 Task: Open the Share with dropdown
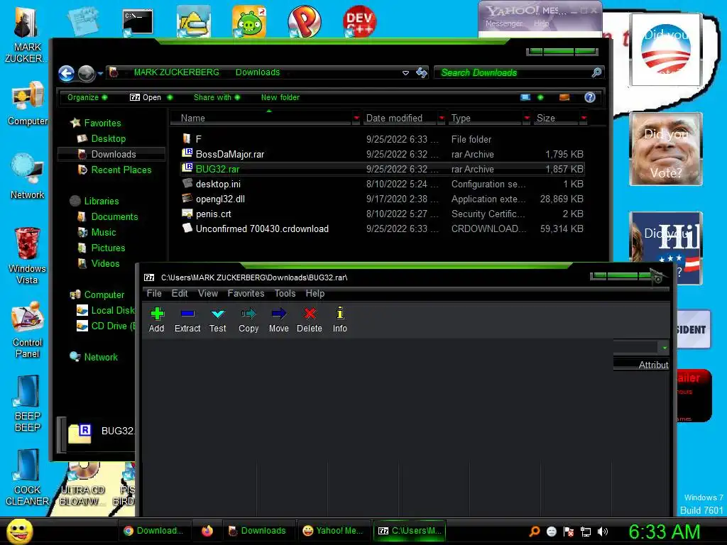coord(217,97)
